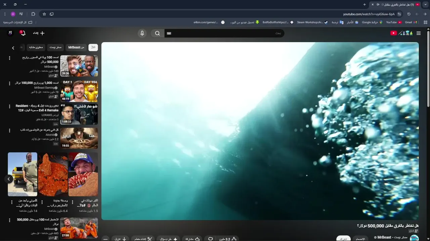Click the white Subscribe button
The width and height of the screenshot is (430, 241).
tap(343, 239)
